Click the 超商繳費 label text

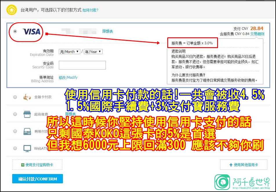tap(41, 114)
